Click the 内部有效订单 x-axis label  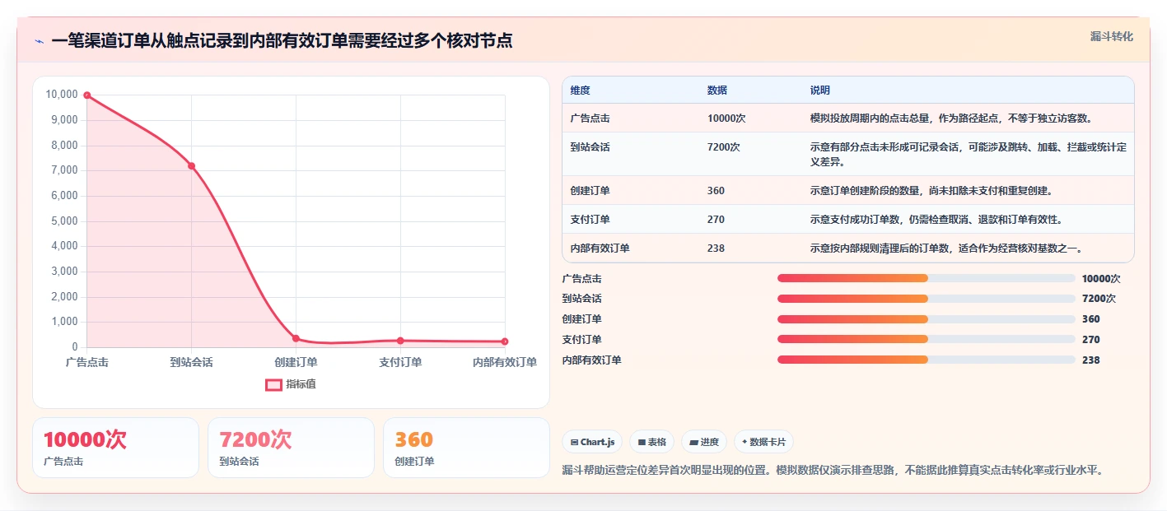click(x=505, y=362)
